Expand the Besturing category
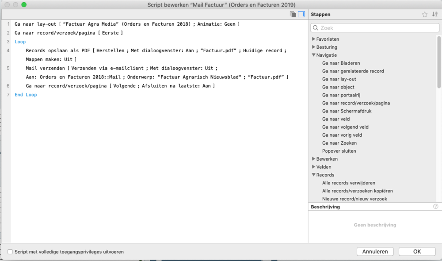The height and width of the screenshot is (261, 442). coord(313,47)
